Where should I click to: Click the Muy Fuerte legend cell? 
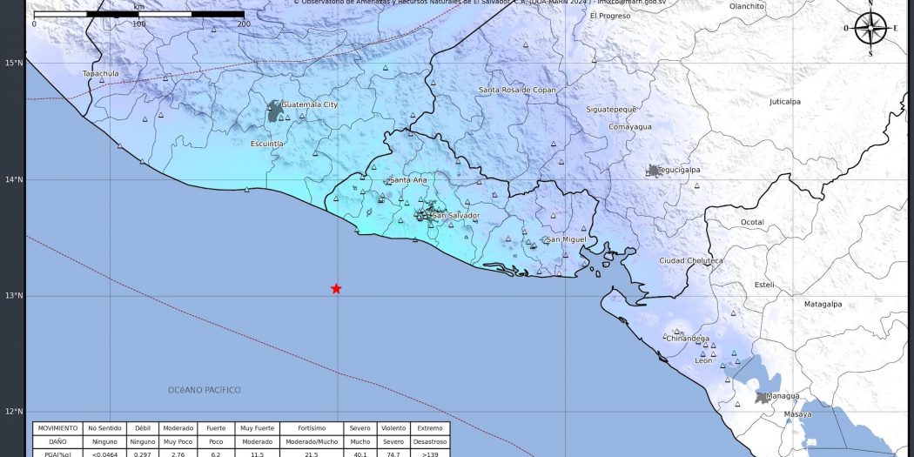pos(258,428)
